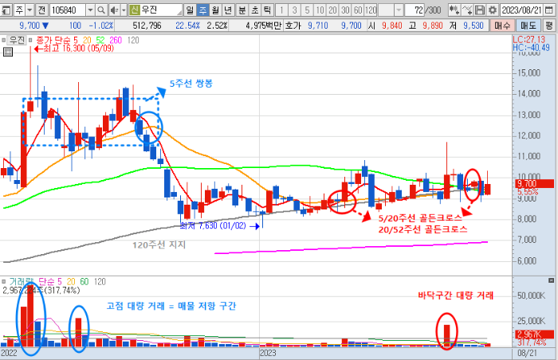Click the change rate -1.02%
The width and height of the screenshot is (558, 360).
(101, 25)
